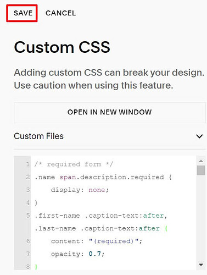Screen dimensions: 207x275
Task: Click the editor's vertical scrollbar thumb
Action: (201, 170)
